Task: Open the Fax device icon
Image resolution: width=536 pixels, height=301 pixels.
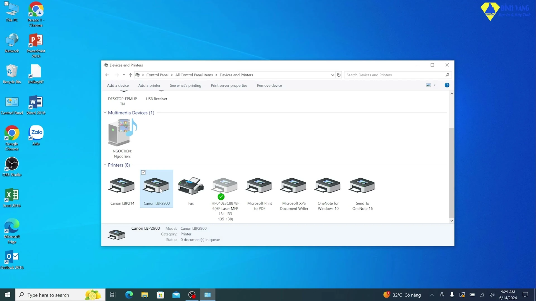Action: pyautogui.click(x=191, y=186)
